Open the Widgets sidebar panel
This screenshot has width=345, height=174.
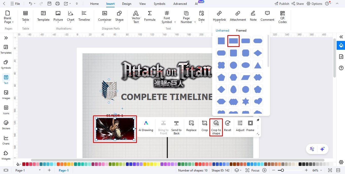[6, 155]
